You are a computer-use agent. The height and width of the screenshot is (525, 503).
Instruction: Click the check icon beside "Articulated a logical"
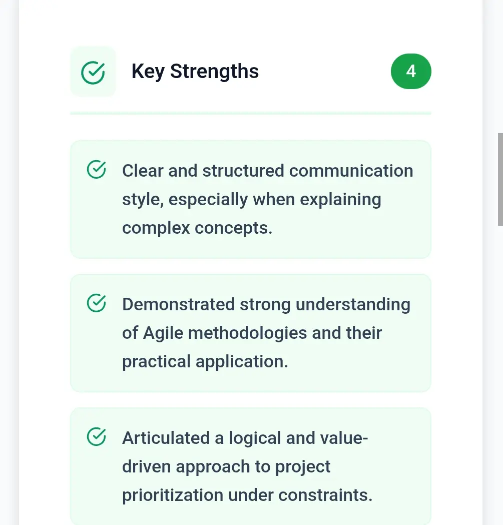96,437
